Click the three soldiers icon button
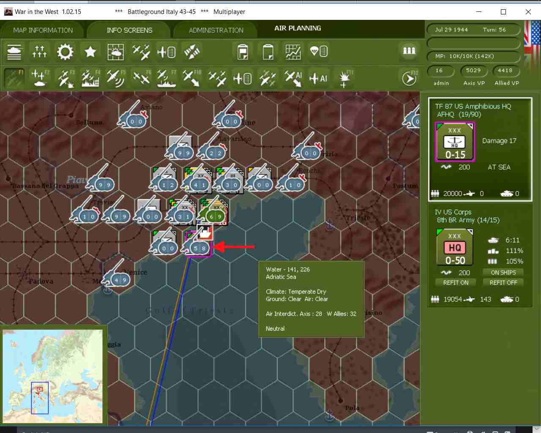 pos(409,51)
